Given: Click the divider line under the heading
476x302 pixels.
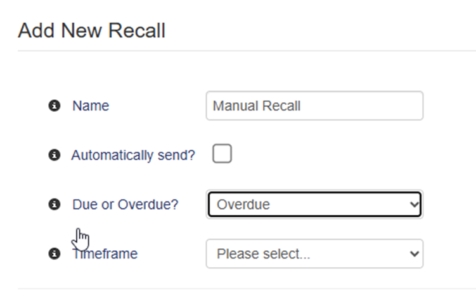Looking at the screenshot, I should [246, 51].
